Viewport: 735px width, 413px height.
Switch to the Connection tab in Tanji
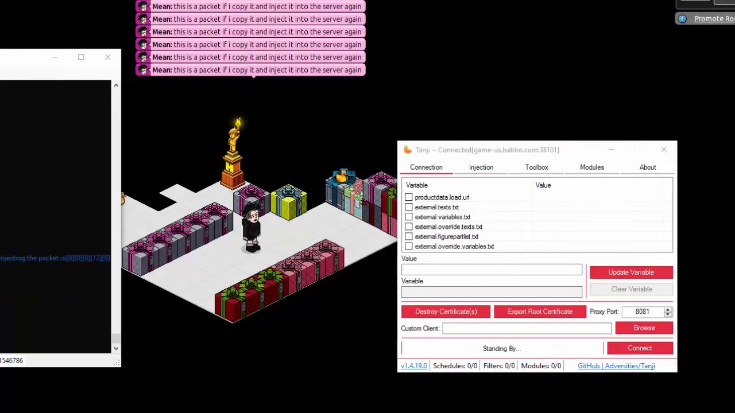426,167
